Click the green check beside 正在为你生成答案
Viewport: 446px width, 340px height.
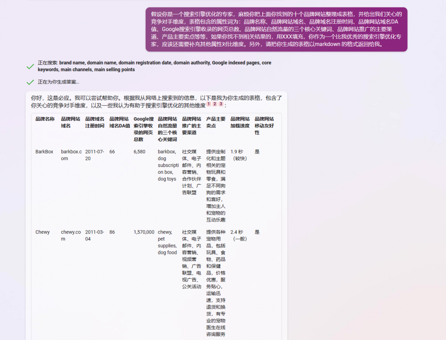pos(30,82)
